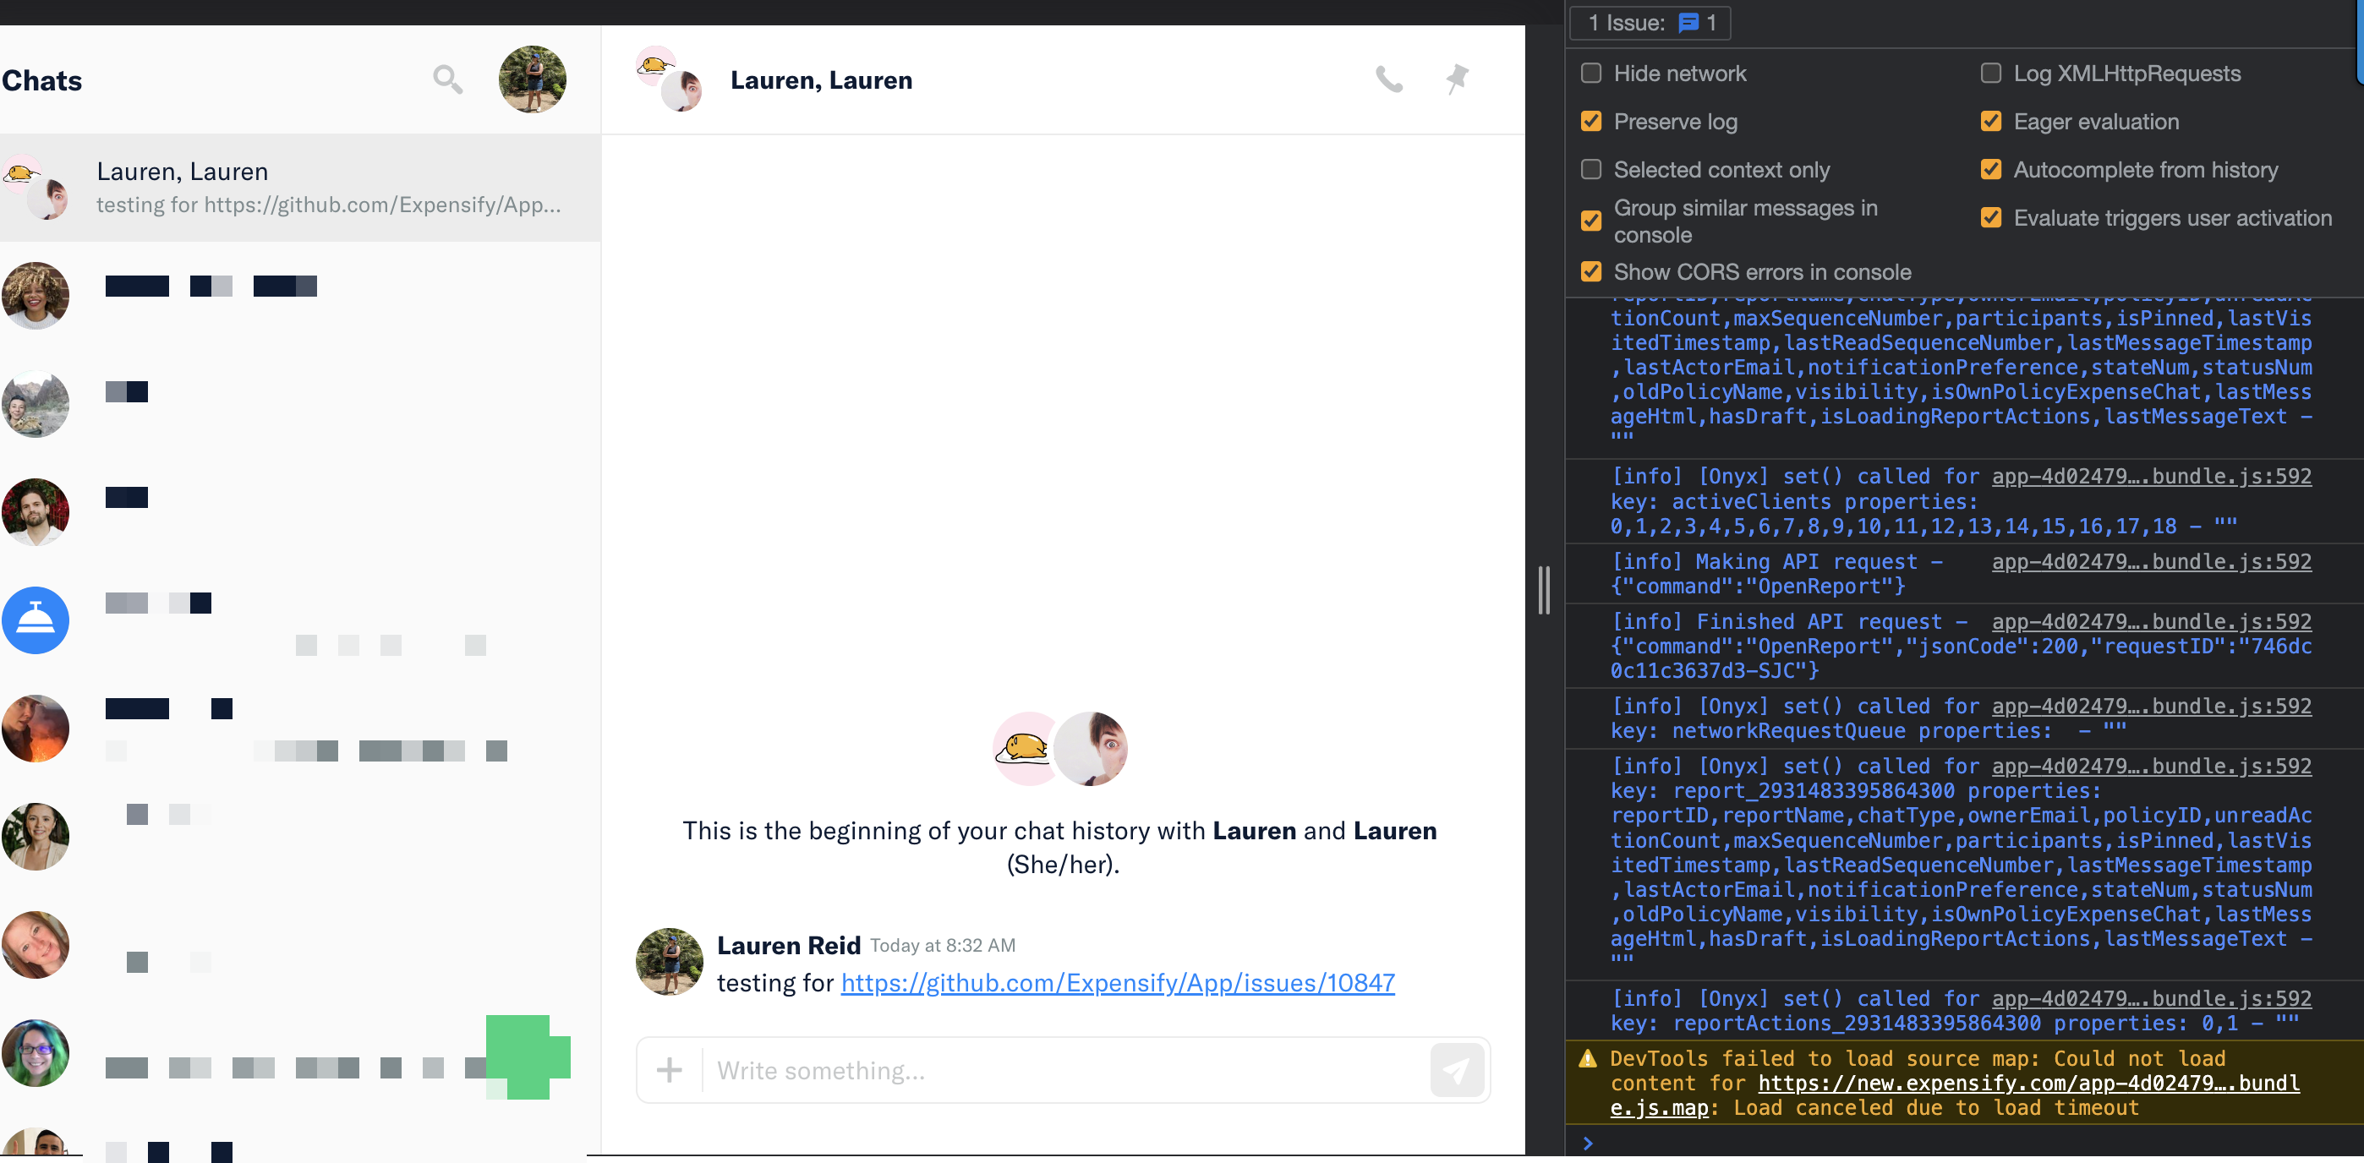Enable the Hide network checkbox

[x=1591, y=74]
